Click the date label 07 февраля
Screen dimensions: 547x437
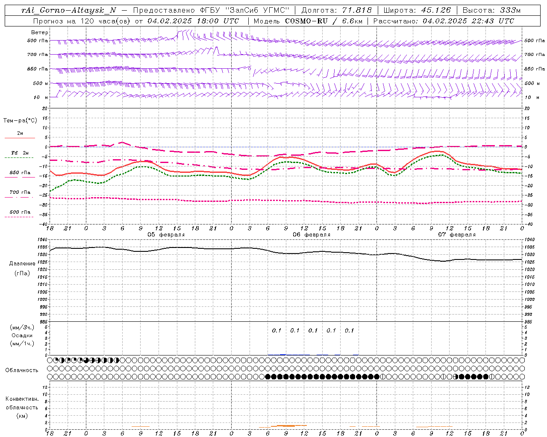457,235
